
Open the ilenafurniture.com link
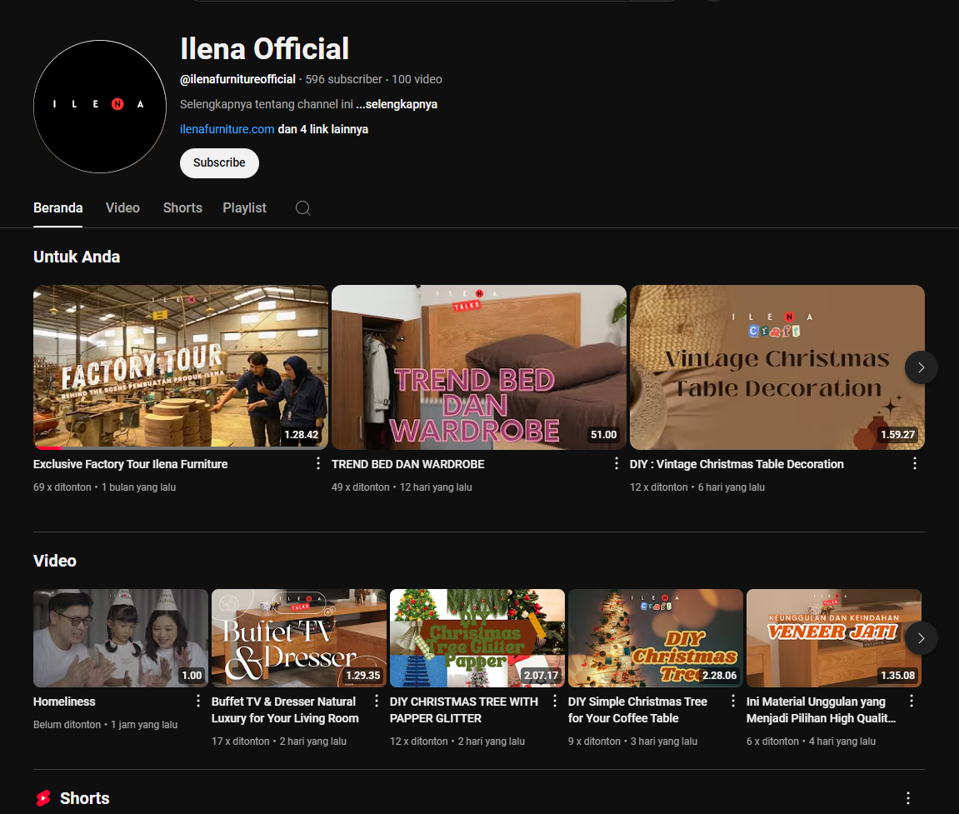point(227,129)
